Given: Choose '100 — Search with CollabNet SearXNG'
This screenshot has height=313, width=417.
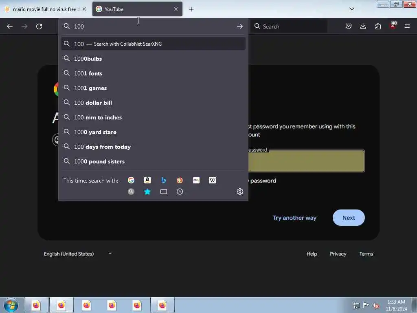Looking at the screenshot, I should click(x=153, y=44).
